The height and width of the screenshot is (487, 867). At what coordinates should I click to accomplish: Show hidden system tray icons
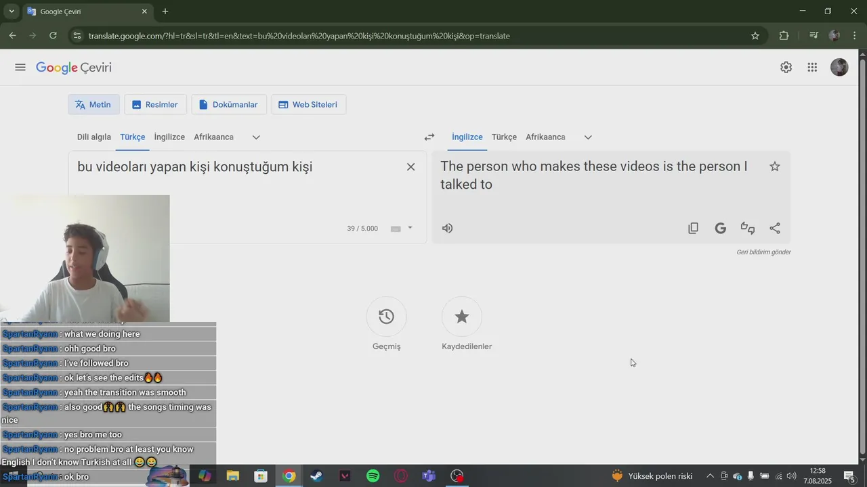point(710,476)
